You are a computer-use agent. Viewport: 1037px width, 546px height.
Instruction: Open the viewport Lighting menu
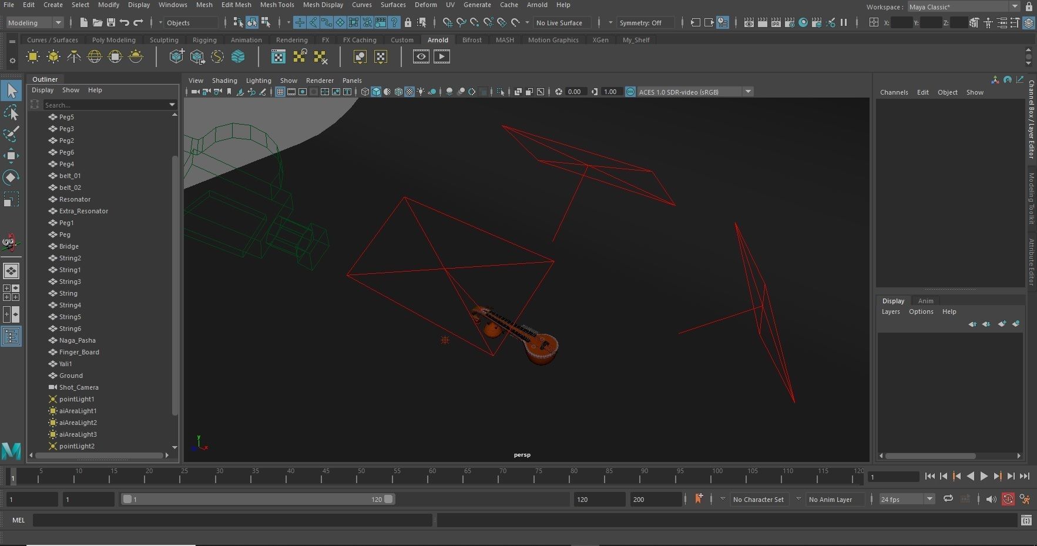259,81
